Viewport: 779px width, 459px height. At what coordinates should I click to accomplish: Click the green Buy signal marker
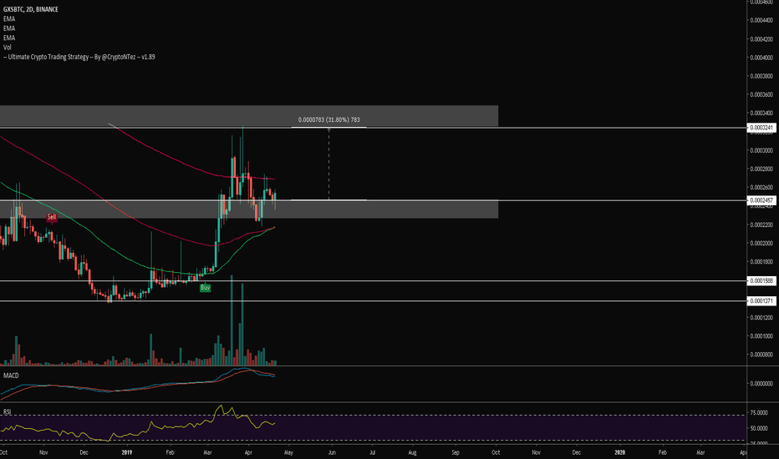pyautogui.click(x=205, y=287)
